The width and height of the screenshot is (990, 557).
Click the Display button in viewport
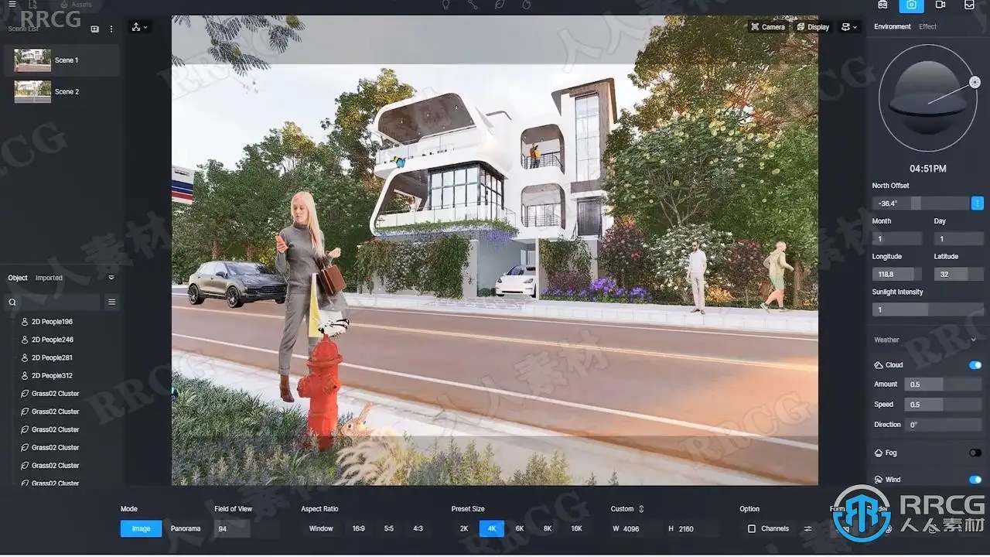click(813, 27)
